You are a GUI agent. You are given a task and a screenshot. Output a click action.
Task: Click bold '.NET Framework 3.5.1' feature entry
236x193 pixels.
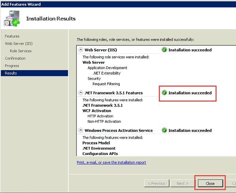[x=102, y=105]
